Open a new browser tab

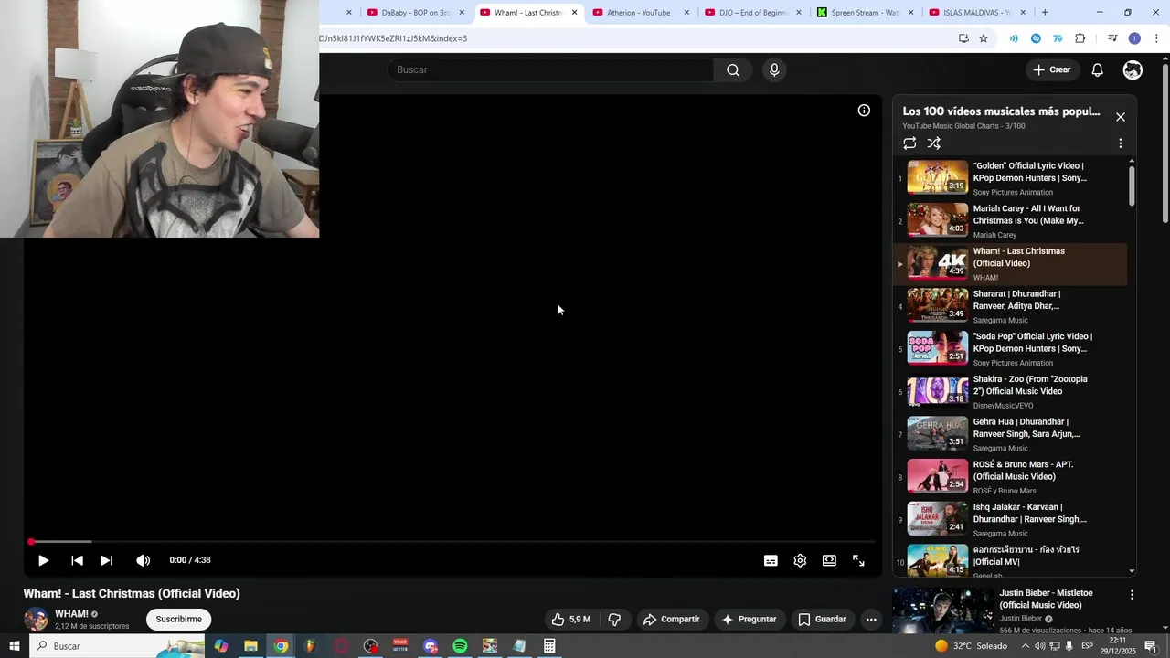coord(1045,13)
